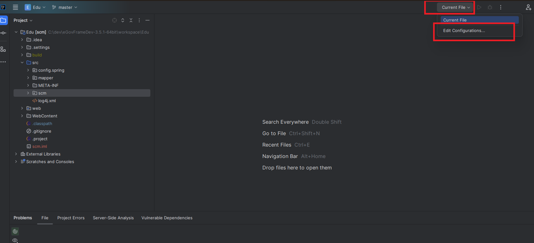Open the Commit tool window icon

pos(4,33)
